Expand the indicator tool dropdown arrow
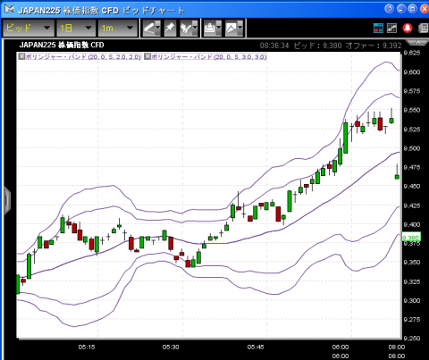This screenshot has width=429, height=360. pyautogui.click(x=195, y=29)
